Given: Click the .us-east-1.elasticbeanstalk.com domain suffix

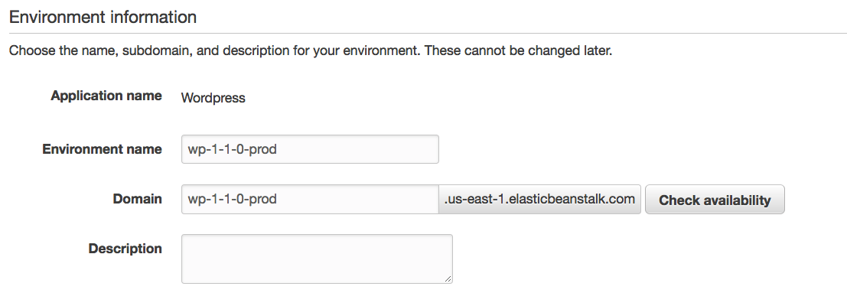Looking at the screenshot, I should point(539,199).
